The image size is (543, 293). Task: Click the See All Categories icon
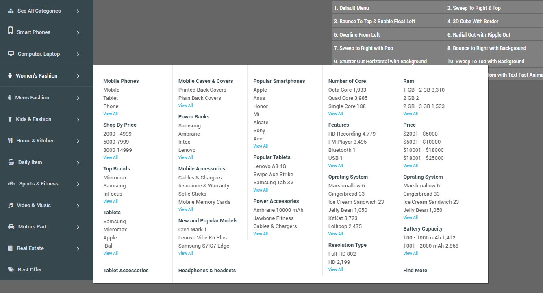[9, 11]
